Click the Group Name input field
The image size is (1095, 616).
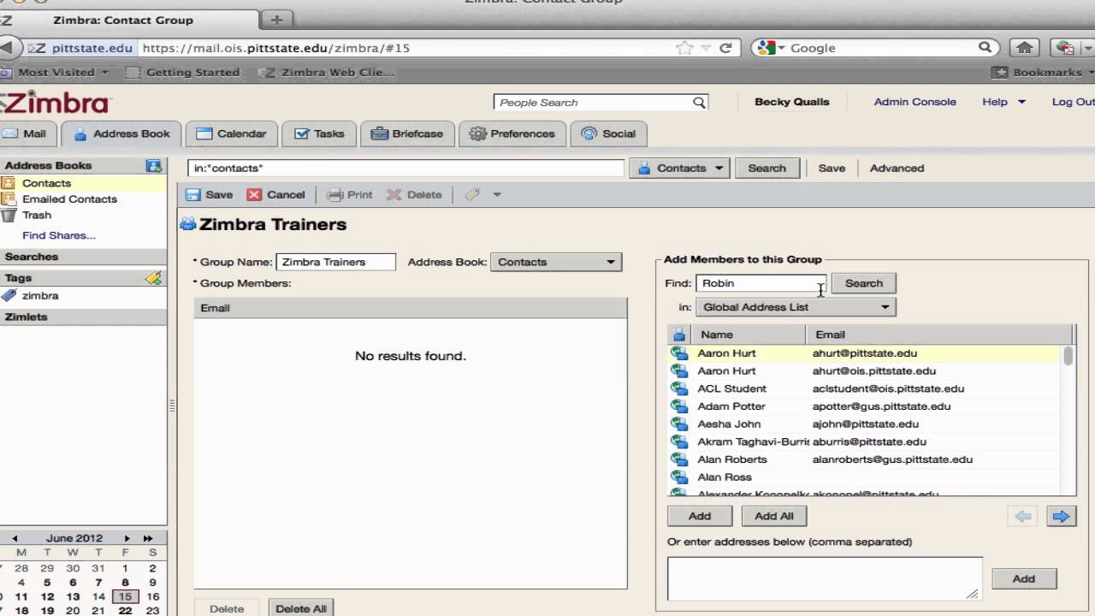pos(335,262)
